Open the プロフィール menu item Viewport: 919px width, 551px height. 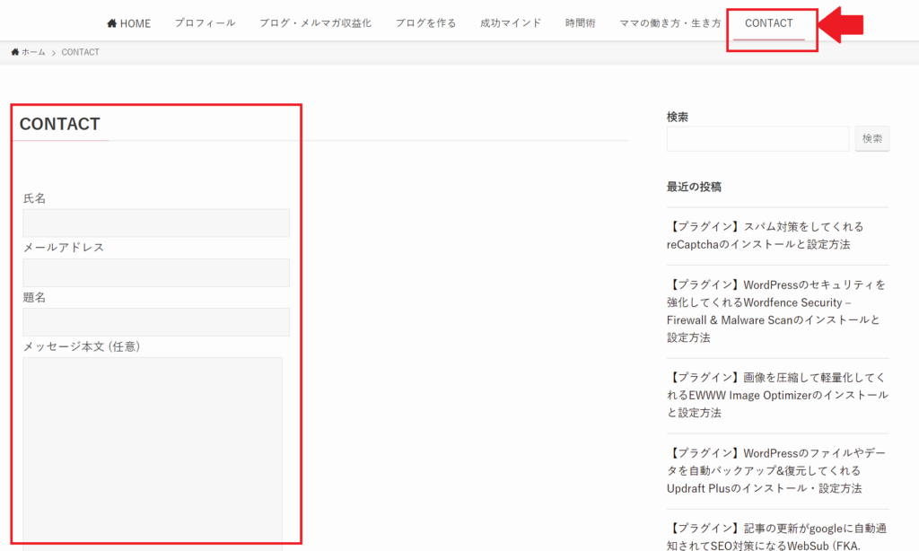[206, 23]
